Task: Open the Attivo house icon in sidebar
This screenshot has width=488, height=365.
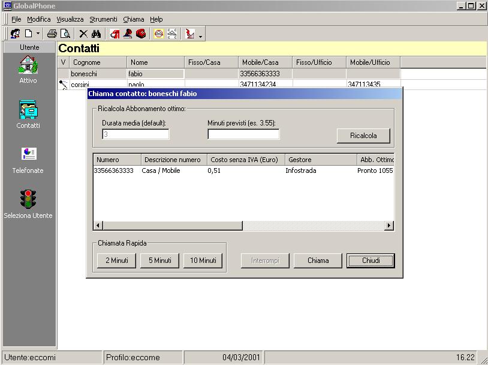Action: [x=28, y=64]
